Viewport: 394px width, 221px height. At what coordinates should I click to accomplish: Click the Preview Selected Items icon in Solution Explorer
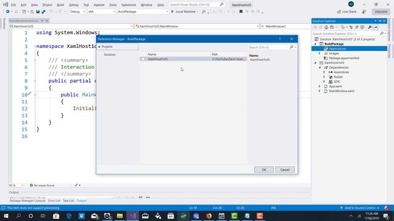[x=376, y=27]
